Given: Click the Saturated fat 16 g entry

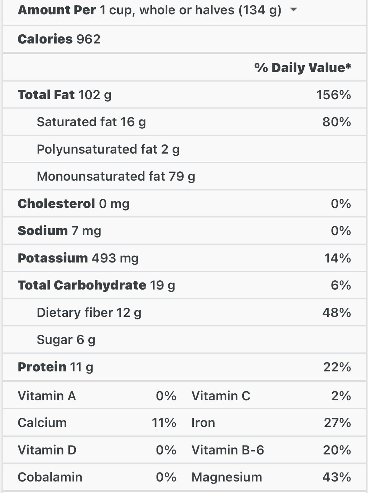Looking at the screenshot, I should [184, 122].
